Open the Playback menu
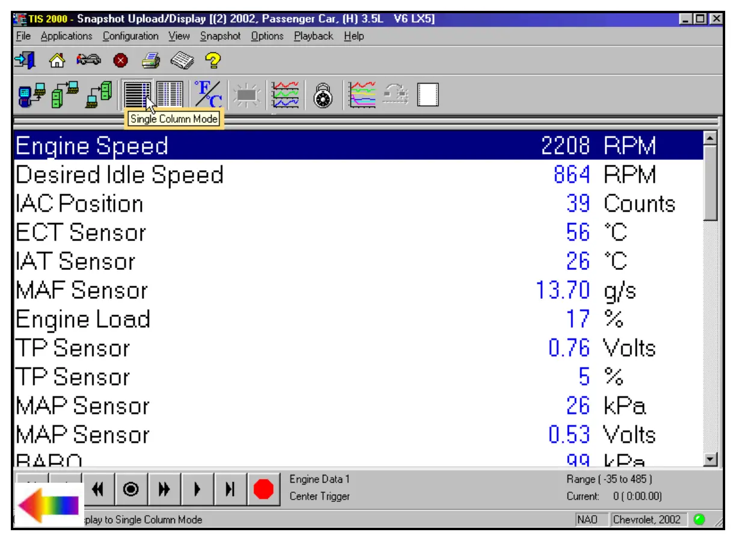This screenshot has height=541, width=736. click(313, 36)
